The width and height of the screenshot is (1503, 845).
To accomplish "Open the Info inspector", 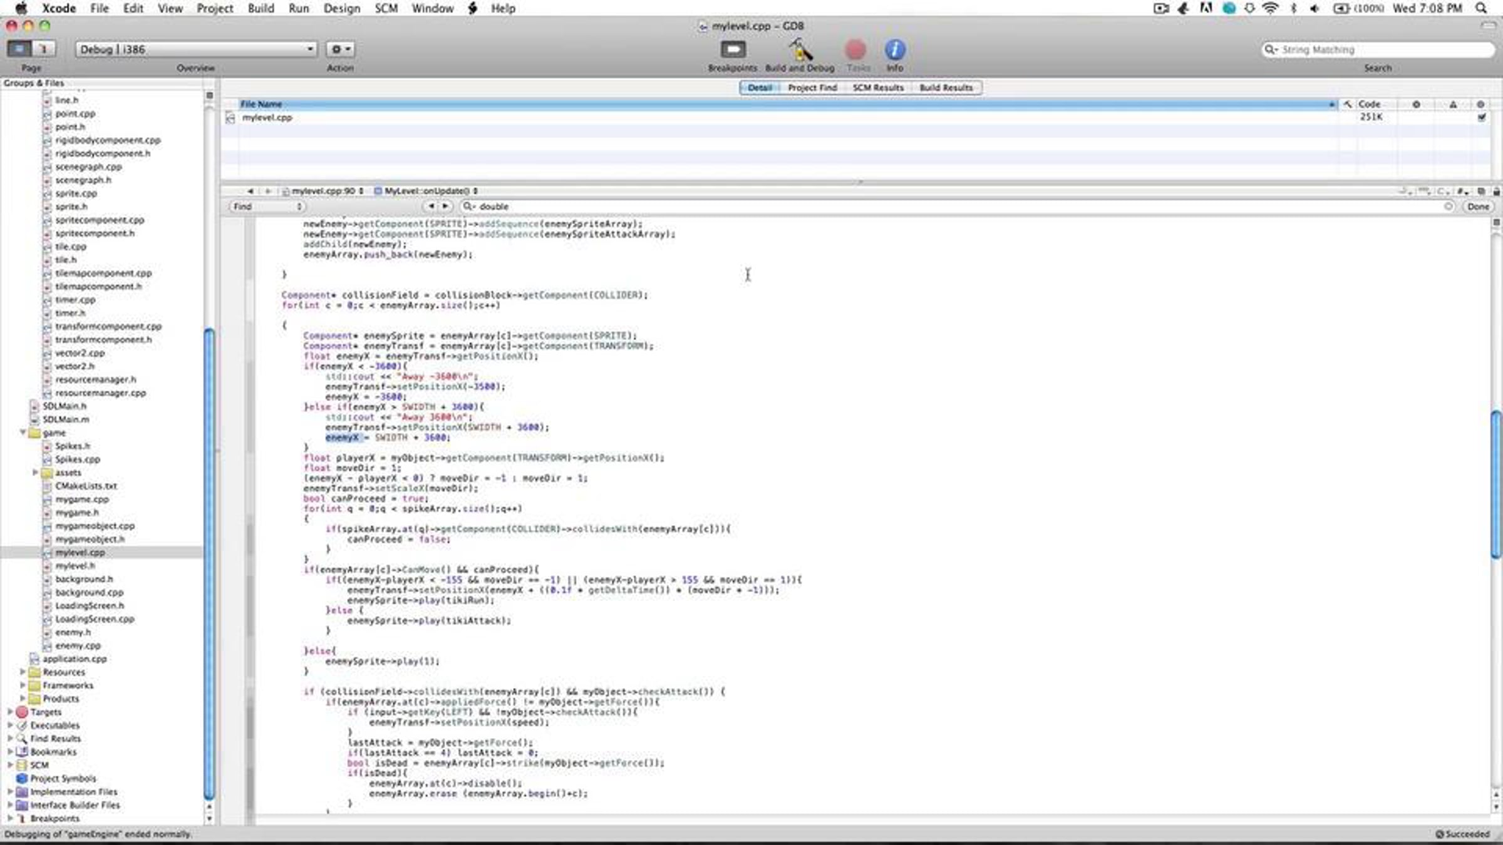I will pos(894,49).
